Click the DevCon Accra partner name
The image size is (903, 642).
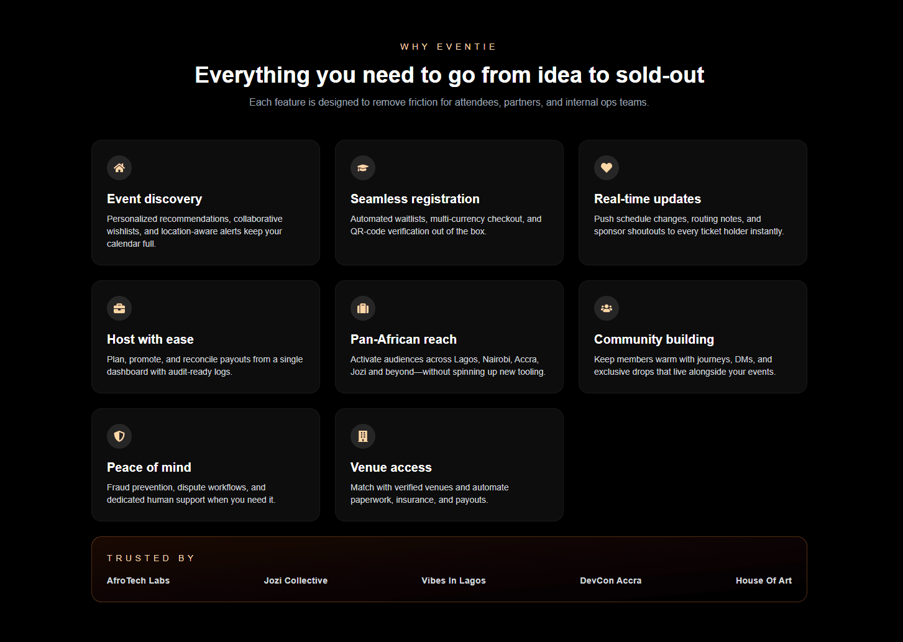click(x=610, y=580)
